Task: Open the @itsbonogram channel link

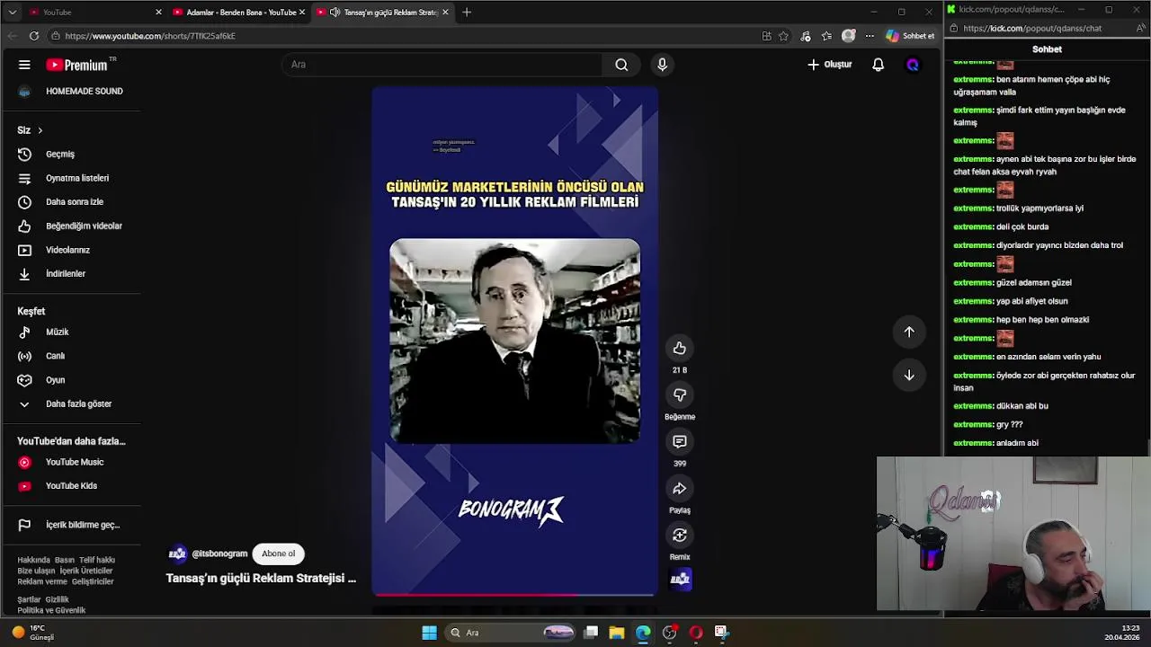Action: pyautogui.click(x=219, y=554)
